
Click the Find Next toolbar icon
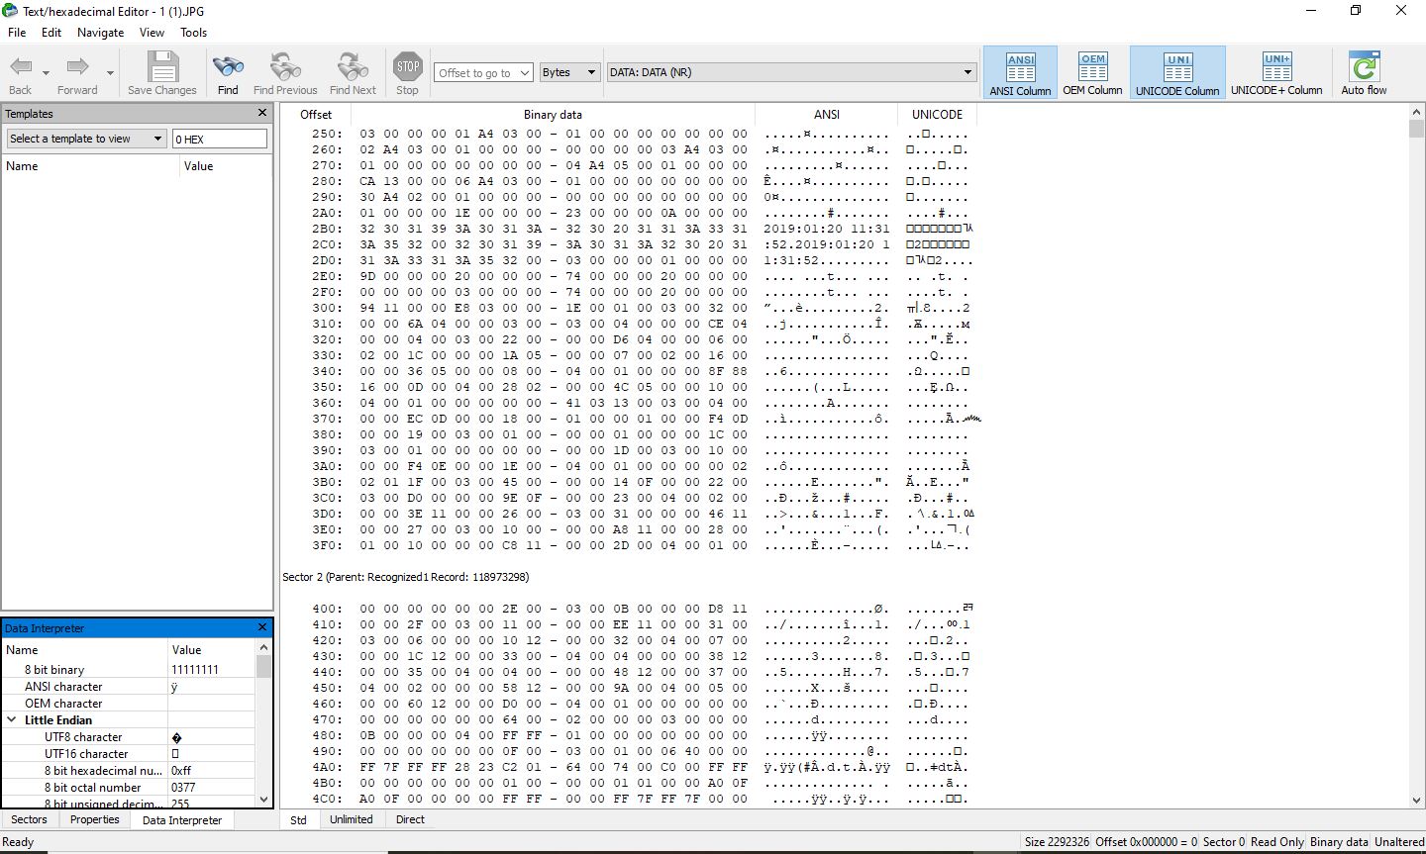click(x=353, y=67)
